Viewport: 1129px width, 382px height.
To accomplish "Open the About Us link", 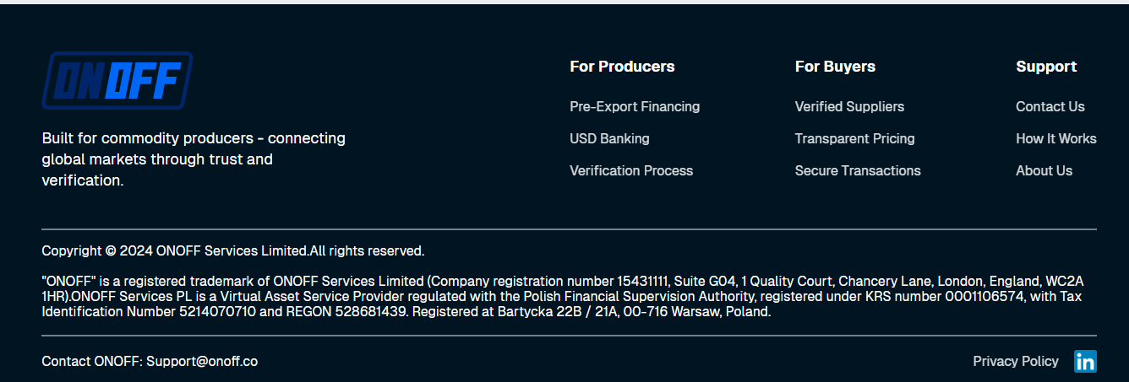I will [1044, 170].
